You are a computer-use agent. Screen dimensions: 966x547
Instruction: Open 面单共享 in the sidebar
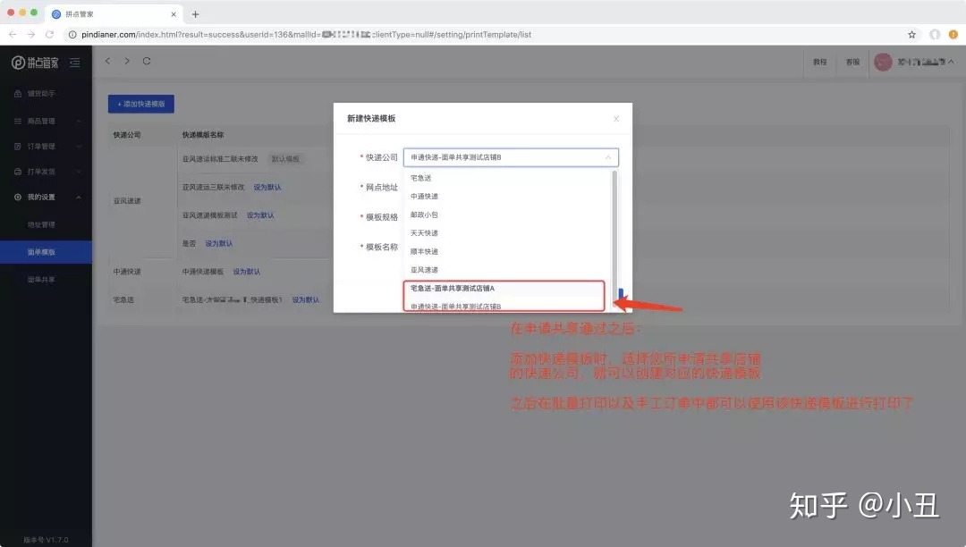[41, 280]
